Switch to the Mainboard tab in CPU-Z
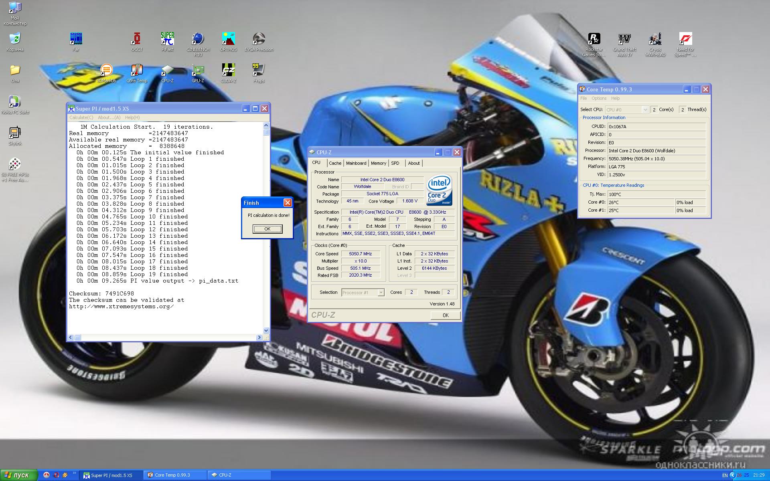 (x=356, y=163)
